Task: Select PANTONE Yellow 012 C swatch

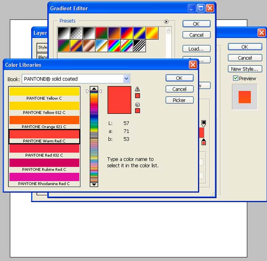Action: pyautogui.click(x=44, y=108)
